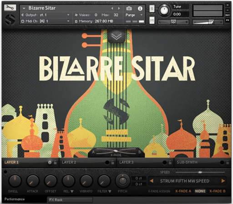
Task: Mute the instrument with the M button
Action: pyautogui.click(x=152, y=20)
